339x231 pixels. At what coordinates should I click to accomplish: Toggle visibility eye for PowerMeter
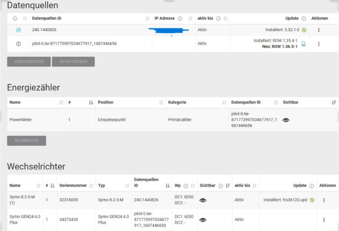tap(286, 120)
